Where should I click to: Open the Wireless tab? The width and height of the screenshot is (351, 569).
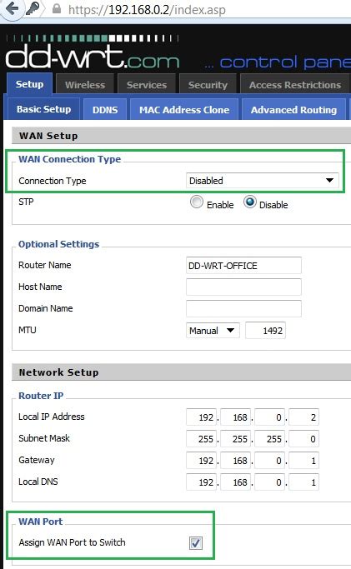[x=85, y=84]
